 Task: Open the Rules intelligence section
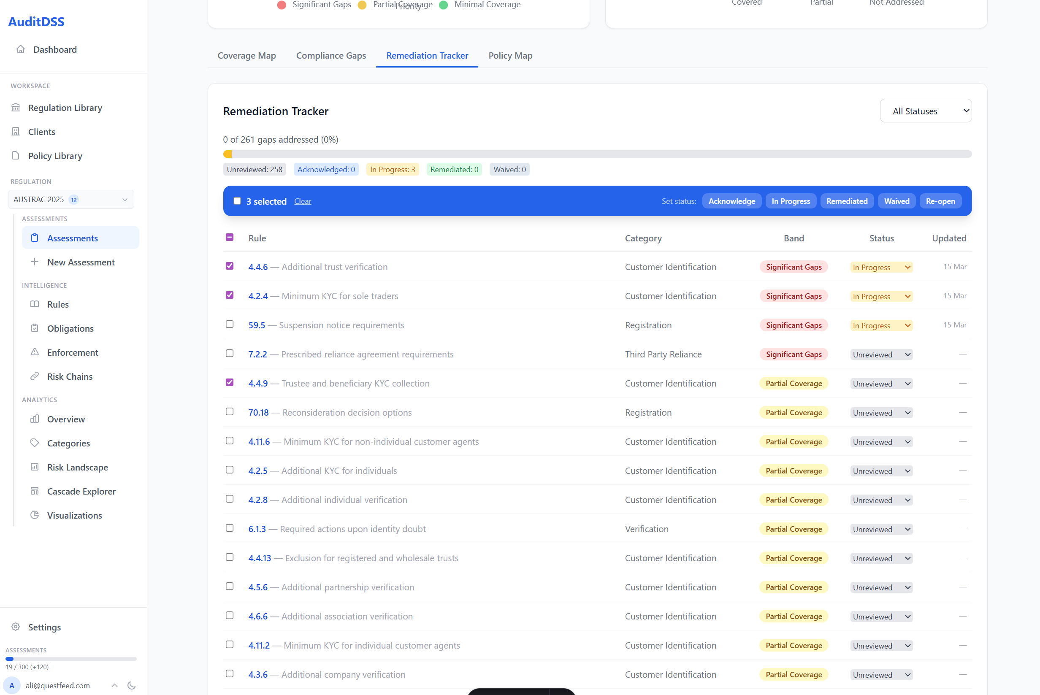pos(58,304)
